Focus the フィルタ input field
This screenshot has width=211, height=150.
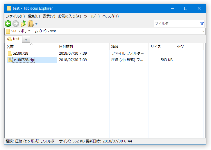click(177, 24)
